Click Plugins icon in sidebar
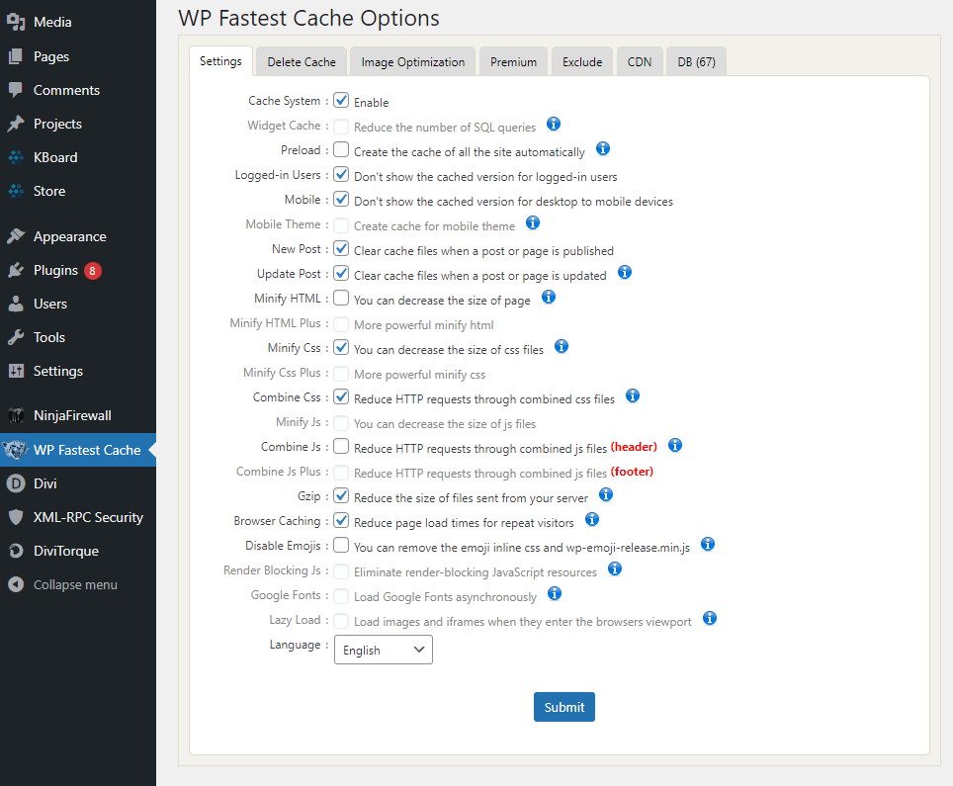This screenshot has width=953, height=786. (16, 271)
